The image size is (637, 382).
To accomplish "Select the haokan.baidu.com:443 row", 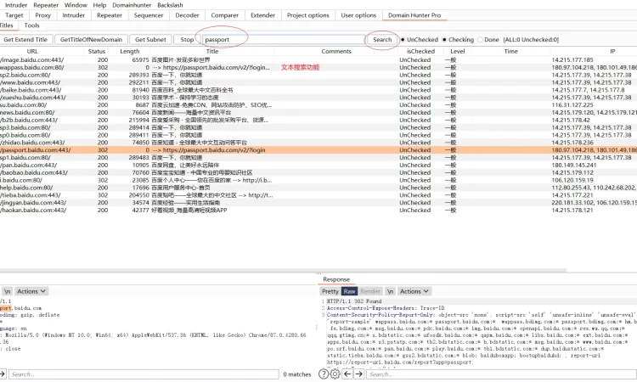I will 318,210.
